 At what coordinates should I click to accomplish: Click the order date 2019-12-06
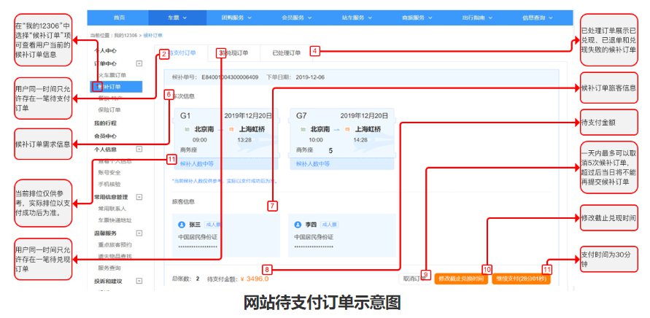[310, 77]
